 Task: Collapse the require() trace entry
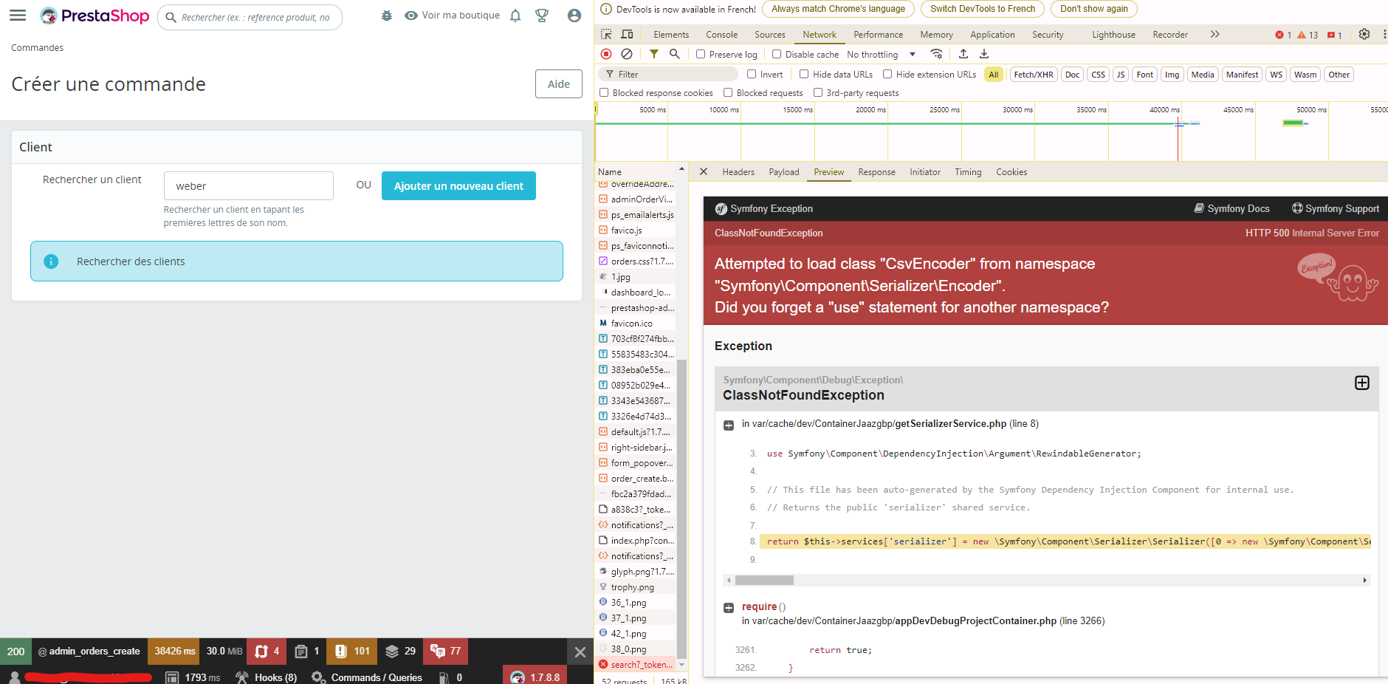coord(729,607)
